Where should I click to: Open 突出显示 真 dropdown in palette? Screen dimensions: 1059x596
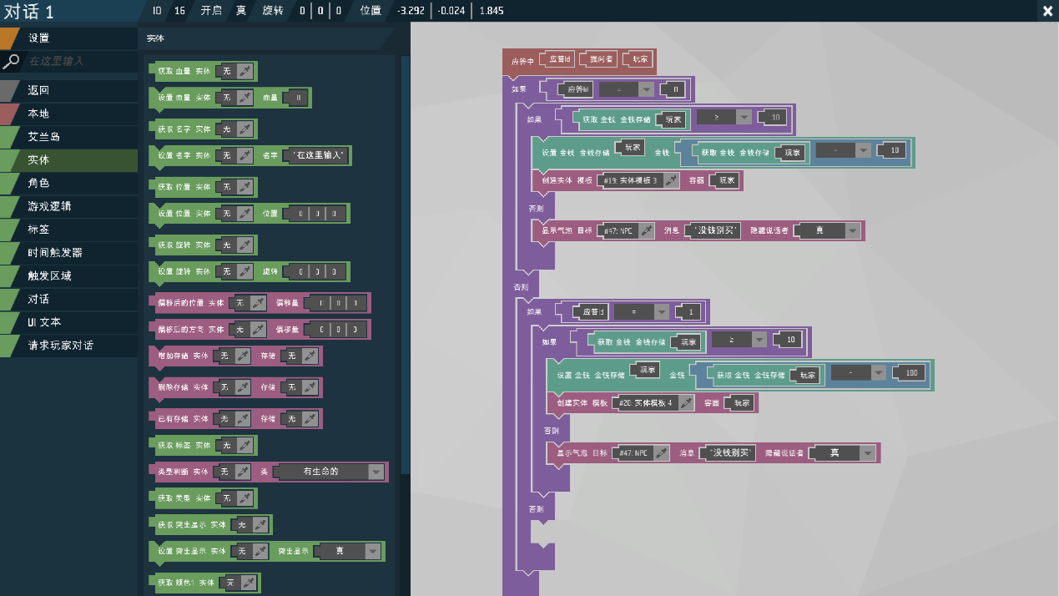[372, 551]
